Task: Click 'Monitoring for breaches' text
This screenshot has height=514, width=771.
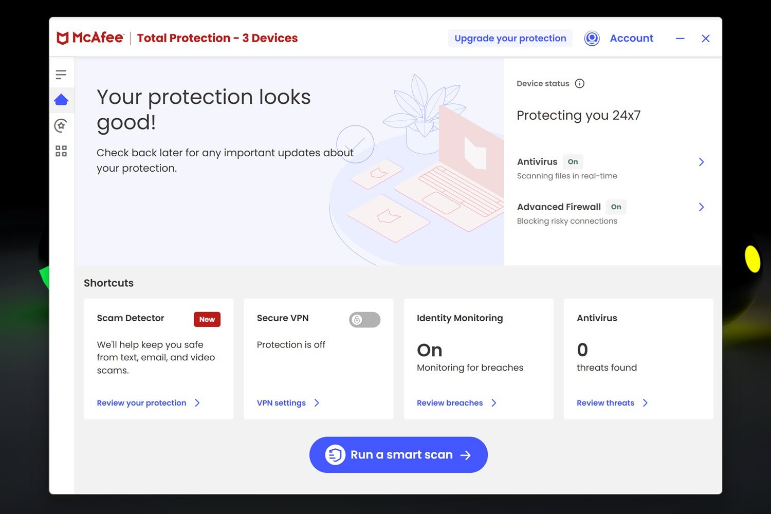Action: (470, 368)
